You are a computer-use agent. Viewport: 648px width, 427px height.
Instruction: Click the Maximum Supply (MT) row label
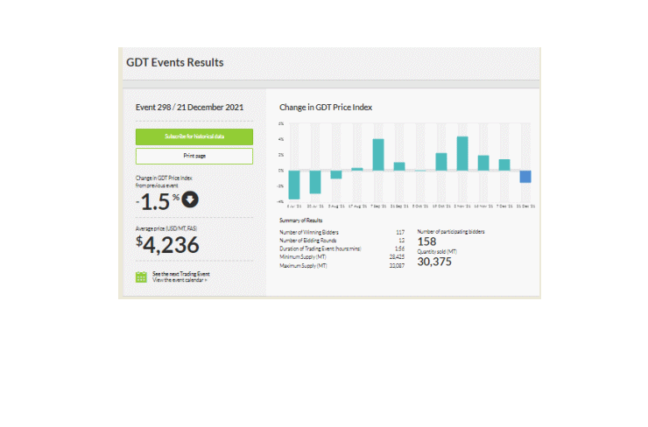click(303, 266)
